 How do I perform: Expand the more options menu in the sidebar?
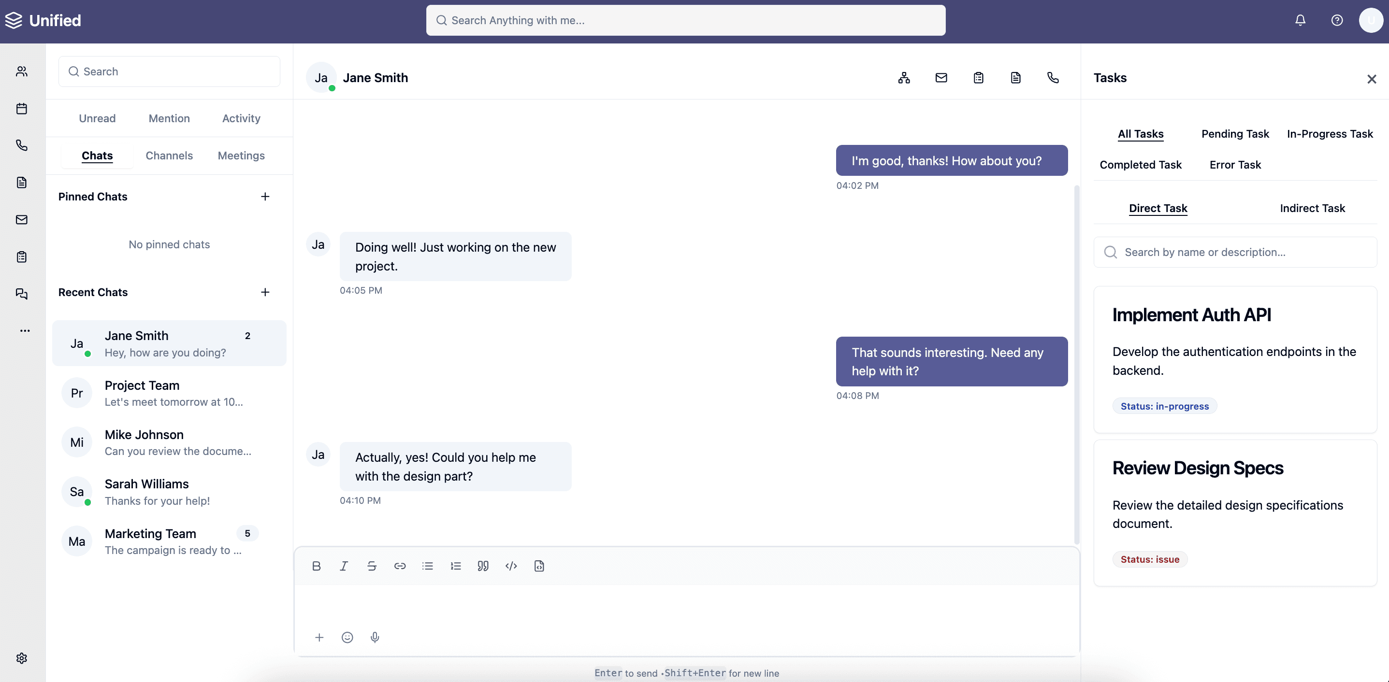(24, 330)
